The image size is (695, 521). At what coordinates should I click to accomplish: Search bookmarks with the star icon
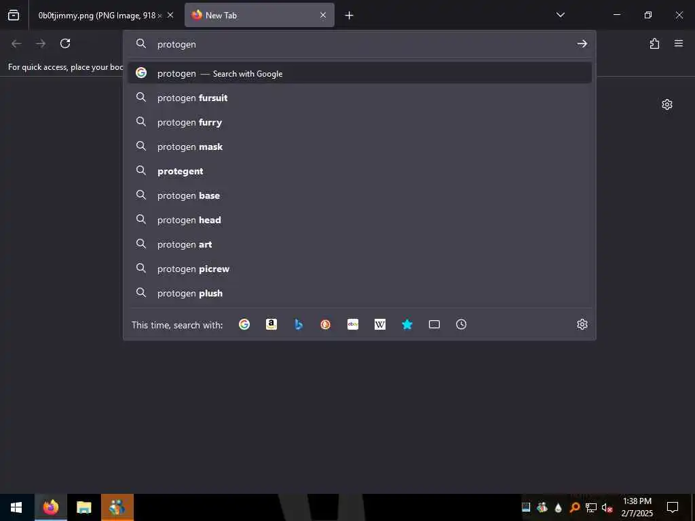click(407, 325)
